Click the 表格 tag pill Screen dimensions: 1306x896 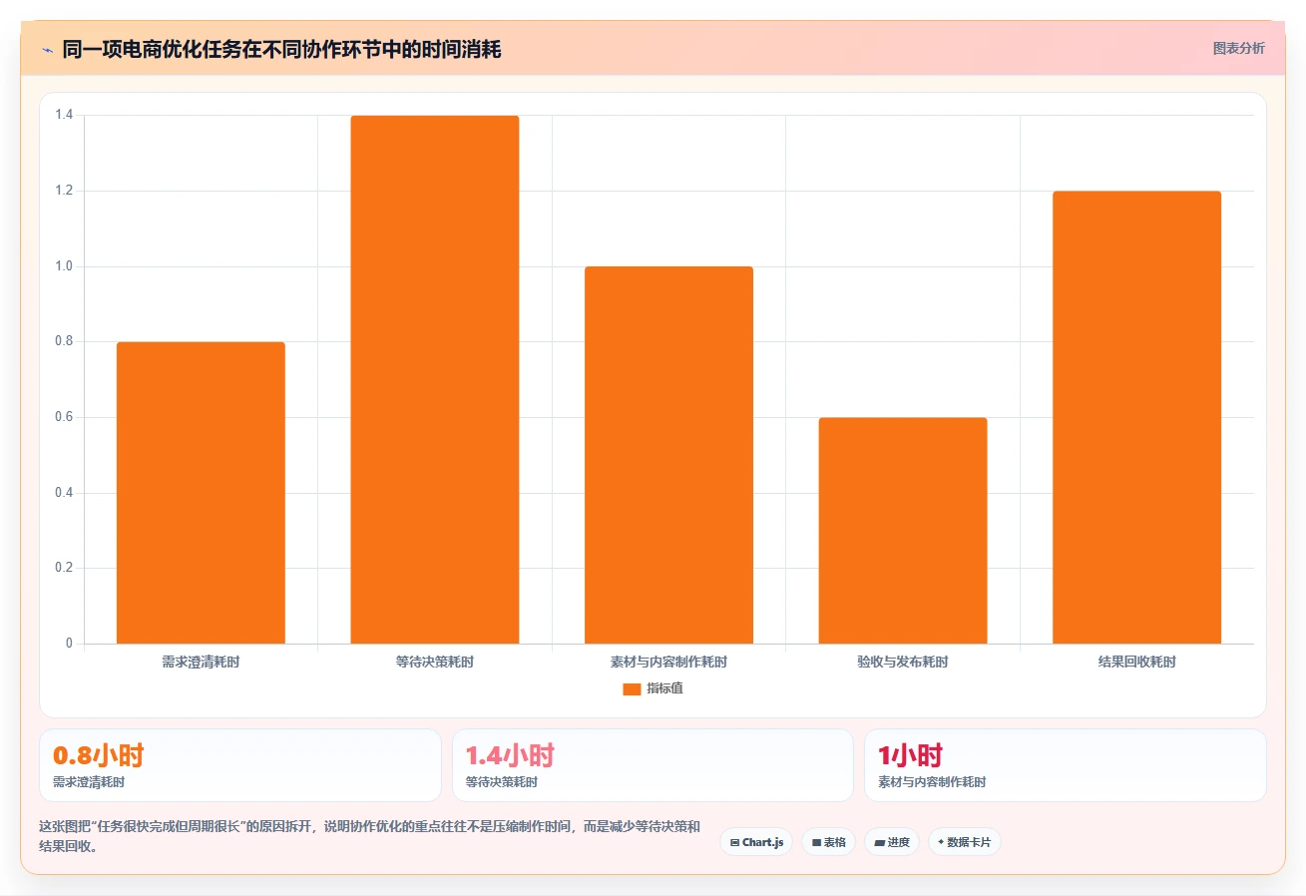tap(828, 842)
